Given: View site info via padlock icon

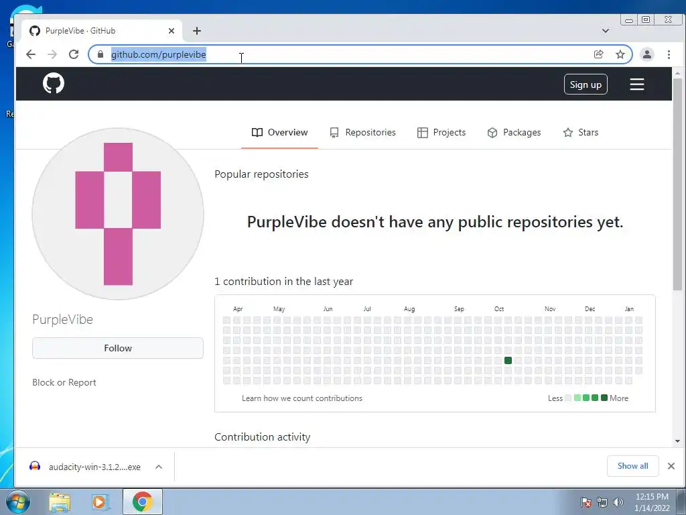Looking at the screenshot, I should pos(100,54).
